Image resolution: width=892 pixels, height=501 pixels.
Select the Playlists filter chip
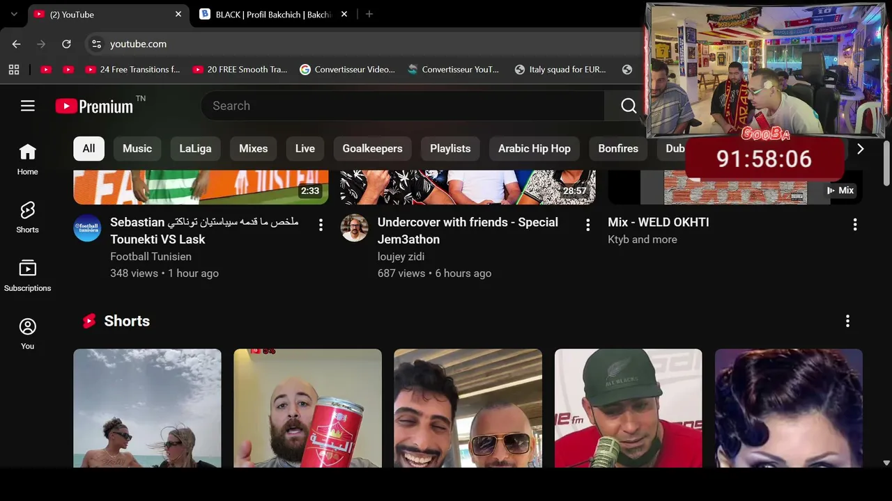(450, 148)
